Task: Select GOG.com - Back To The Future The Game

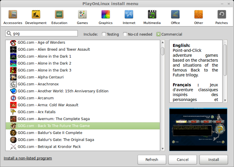Action: (x=83, y=126)
